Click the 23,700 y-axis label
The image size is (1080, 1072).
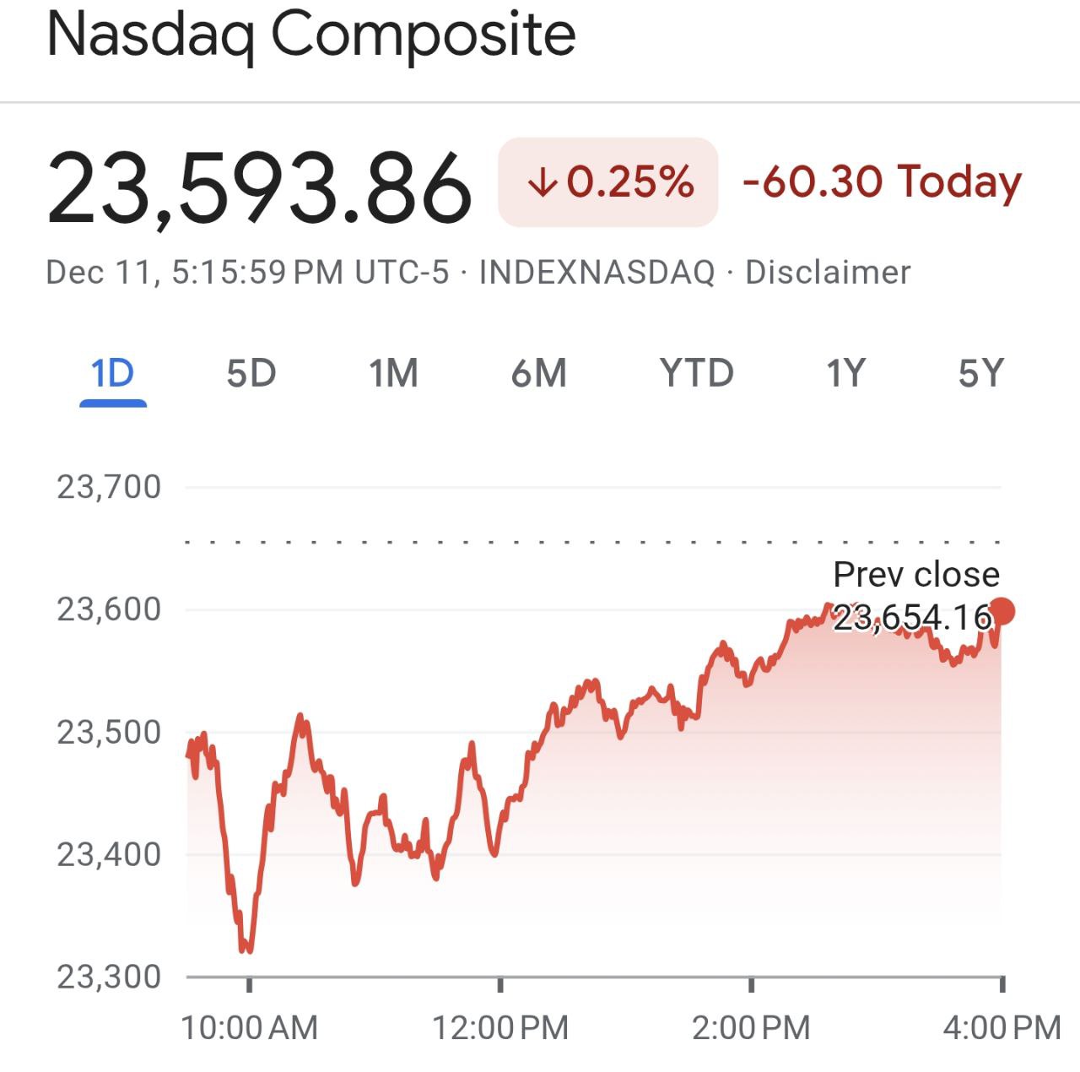pyautogui.click(x=108, y=487)
